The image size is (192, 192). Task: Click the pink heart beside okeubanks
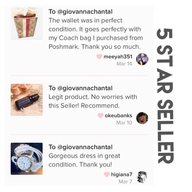point(101,116)
